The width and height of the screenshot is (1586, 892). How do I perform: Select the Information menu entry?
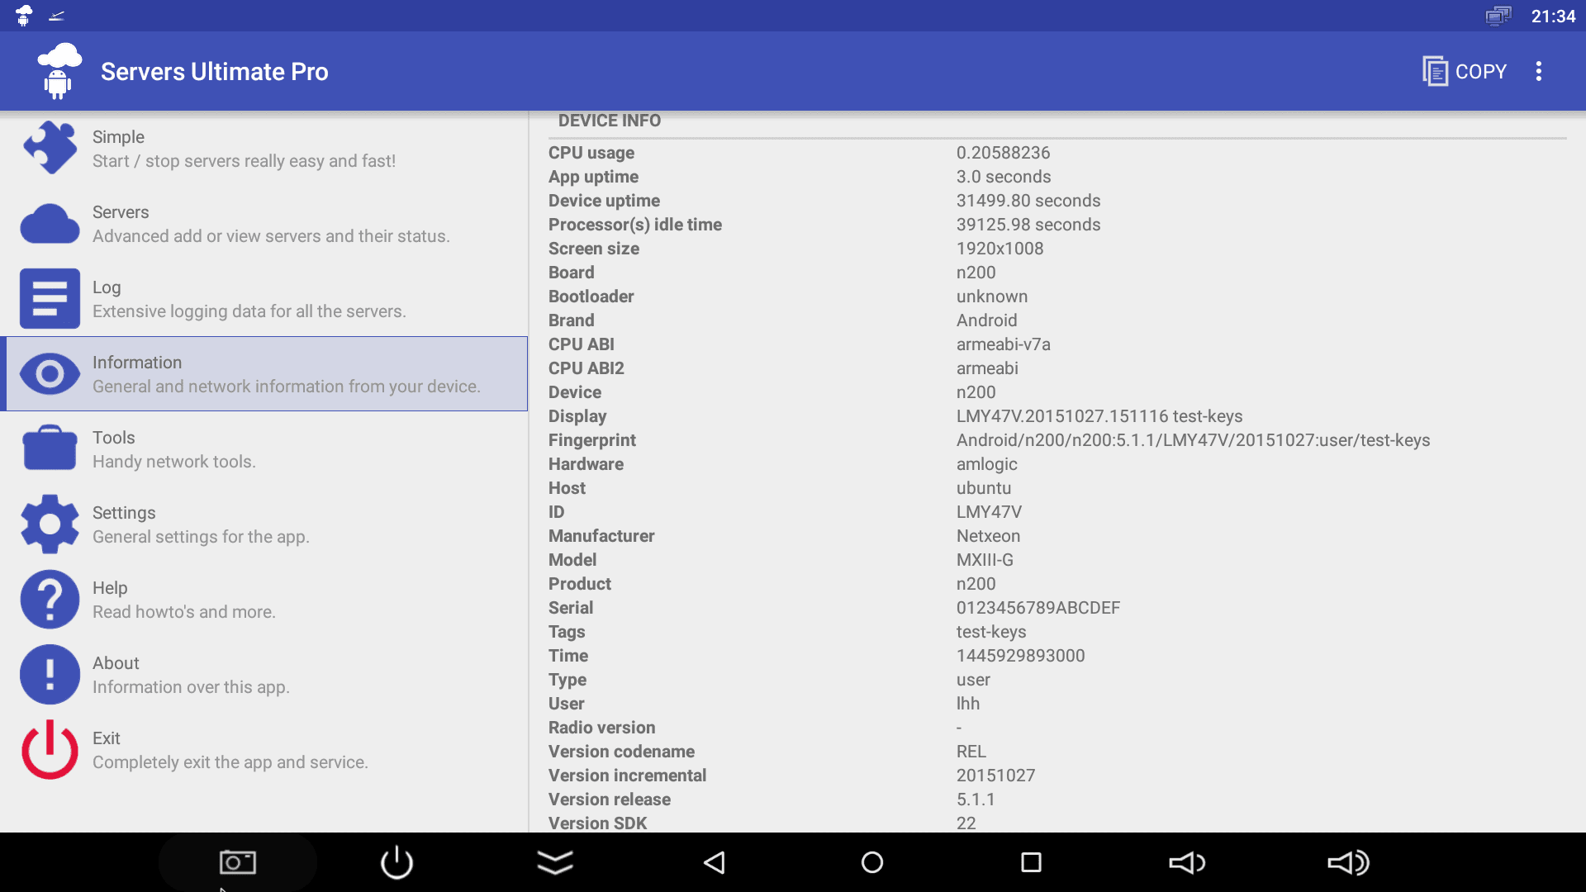pyautogui.click(x=264, y=373)
